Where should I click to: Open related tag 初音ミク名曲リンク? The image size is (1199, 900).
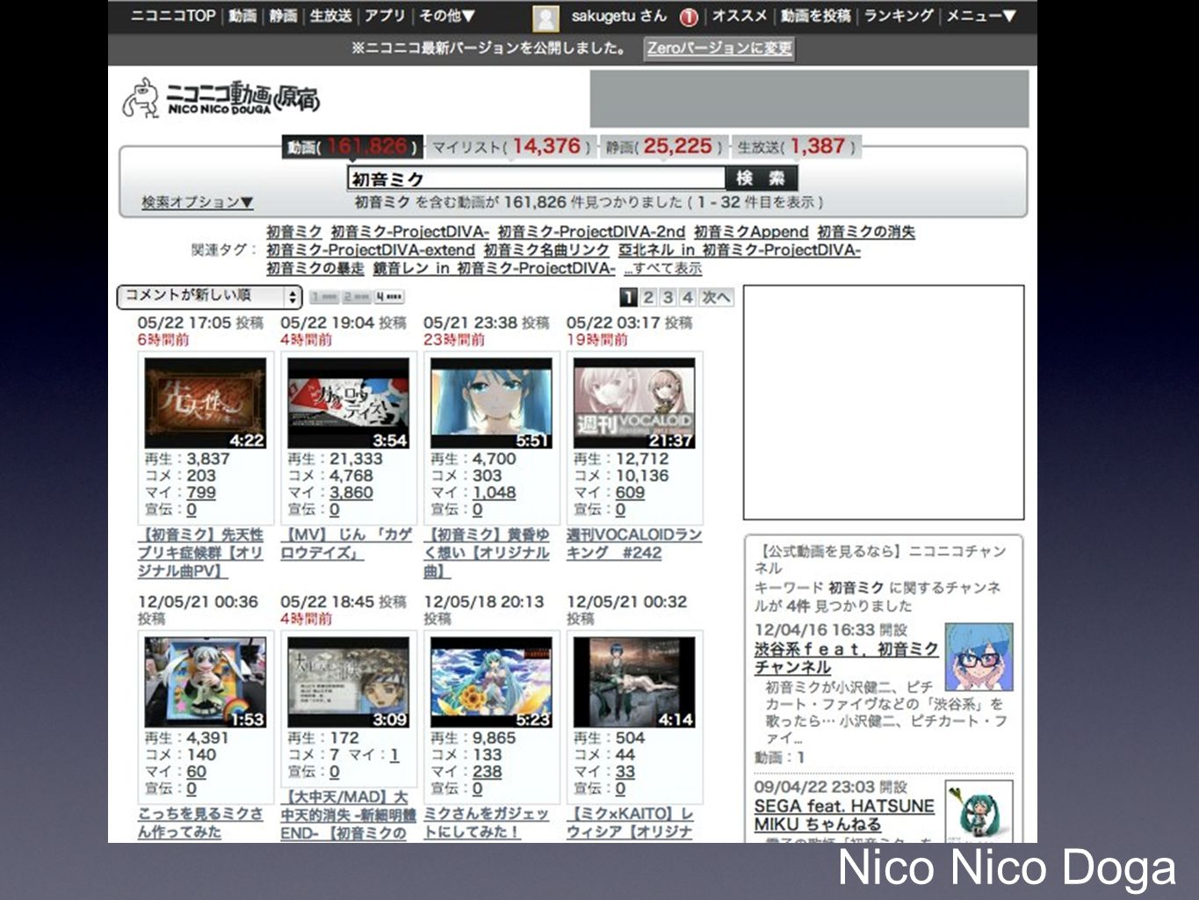tap(546, 250)
